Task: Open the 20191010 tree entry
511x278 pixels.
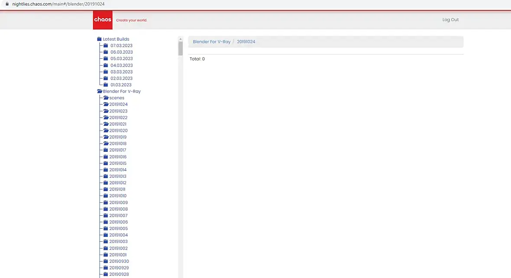Action: [x=118, y=196]
